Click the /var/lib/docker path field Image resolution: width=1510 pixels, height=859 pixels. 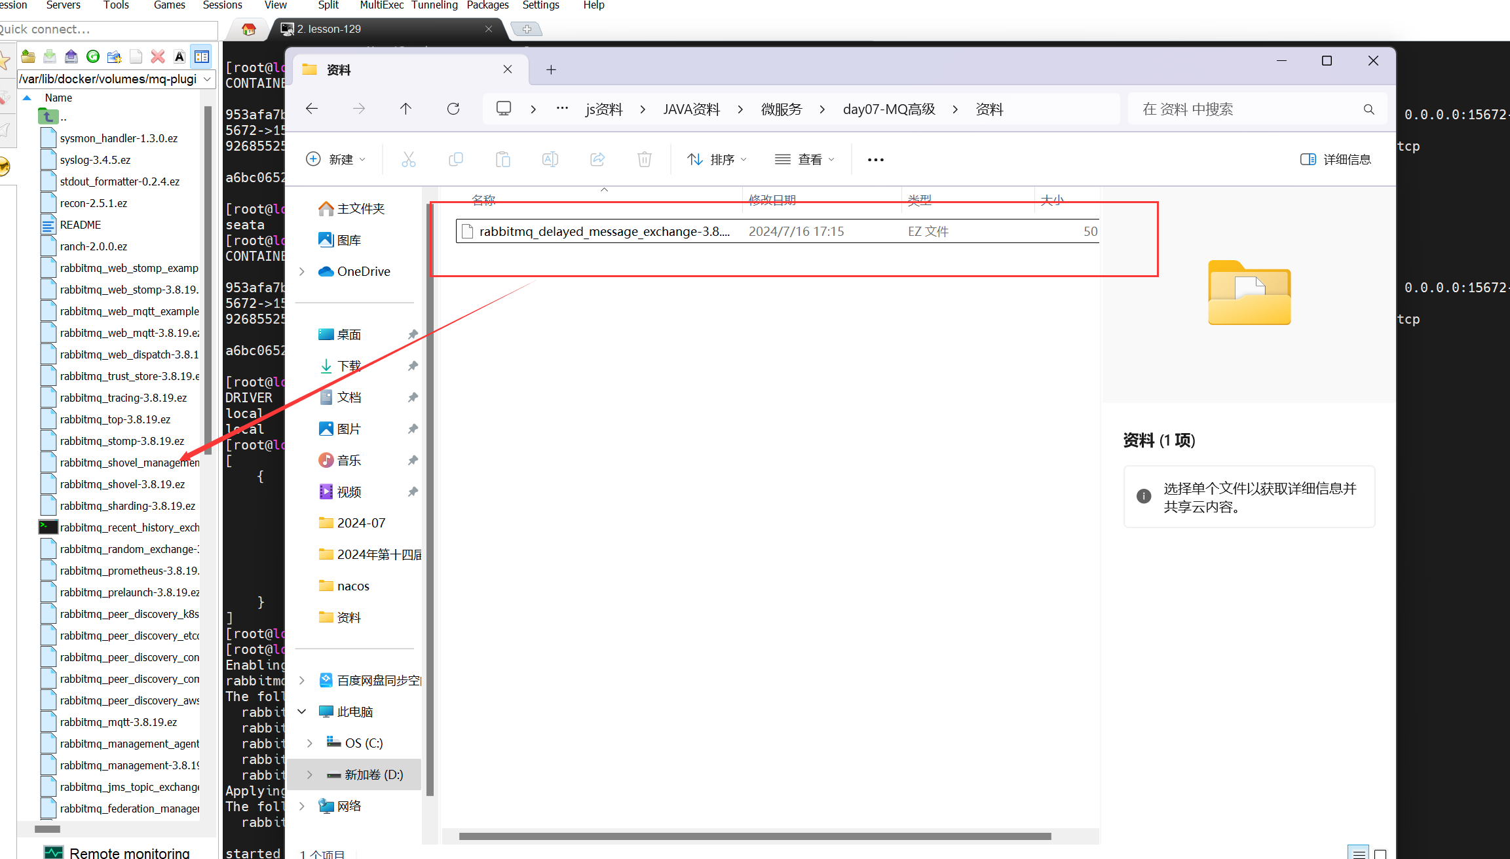(109, 79)
